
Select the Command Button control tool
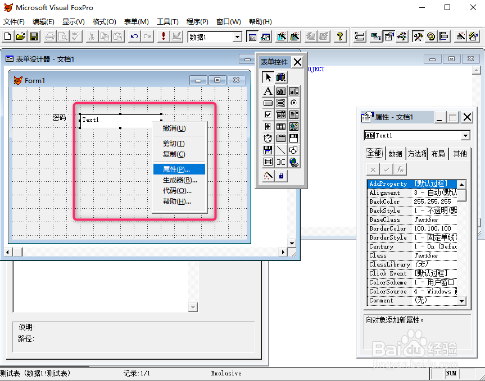(268, 103)
